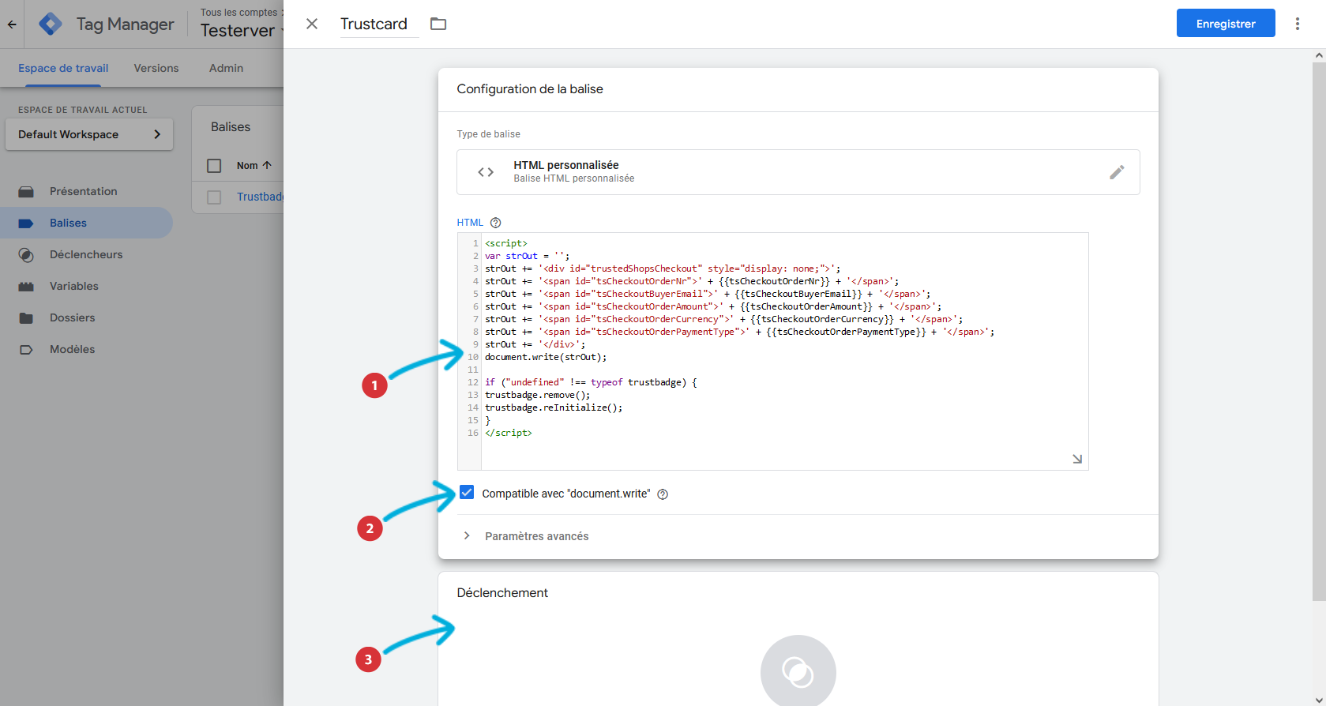Click the Balises panel heading
Image resolution: width=1326 pixels, height=706 pixels.
click(231, 127)
